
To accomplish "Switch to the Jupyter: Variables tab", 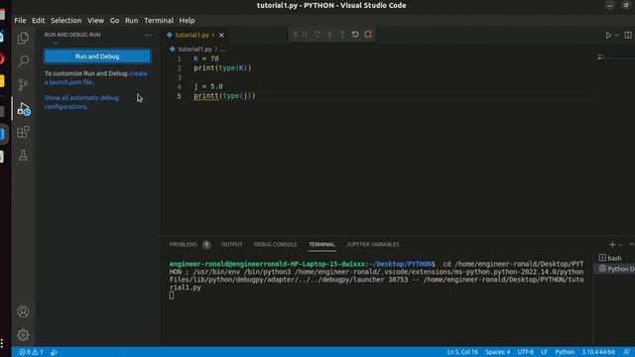I will tap(373, 245).
